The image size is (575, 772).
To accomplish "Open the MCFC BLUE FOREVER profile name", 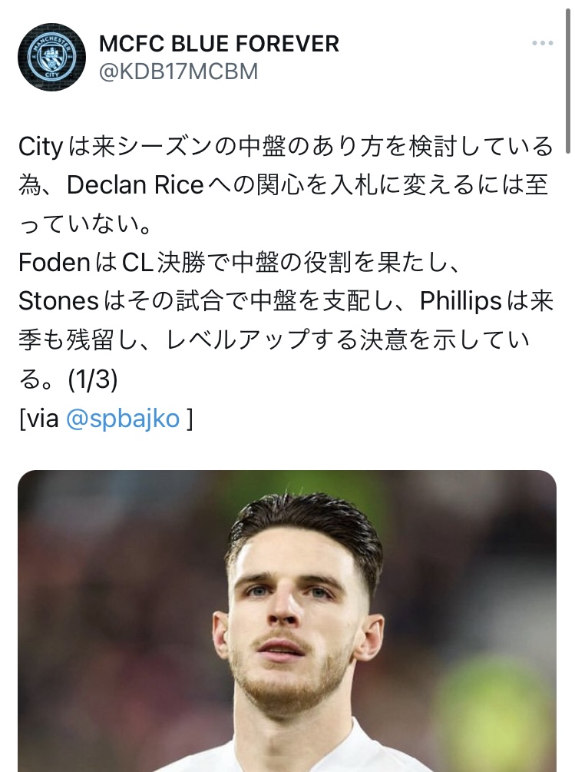I will 219,44.
